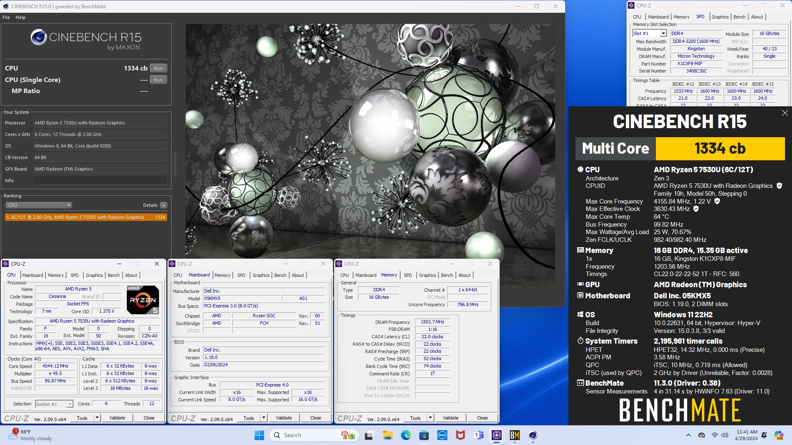This screenshot has width=792, height=445.
Task: Open Bench tab in bottom-left CPU-Z window
Action: coord(114,275)
